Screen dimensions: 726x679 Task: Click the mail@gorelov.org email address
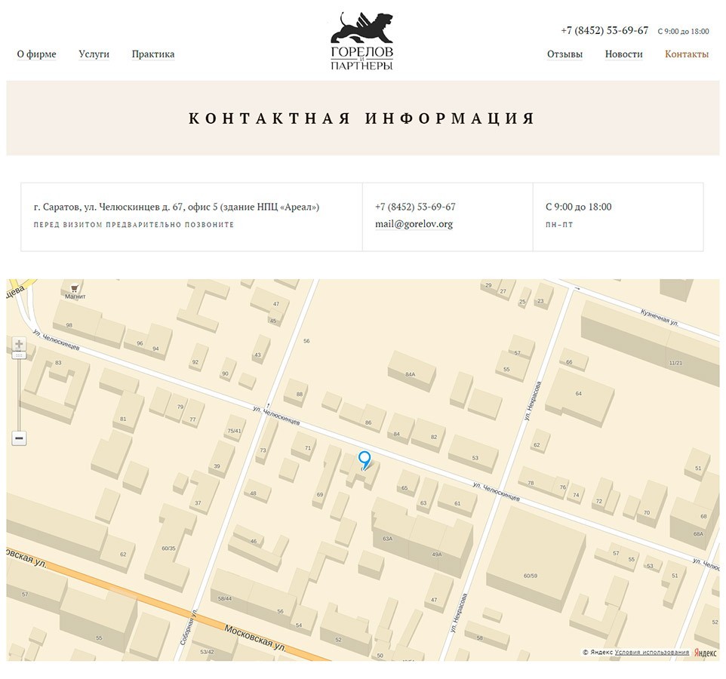[x=414, y=224]
